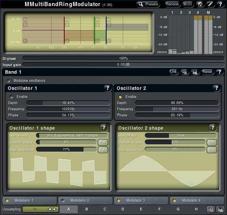Toggle Modulator 4 on/off indicator
This screenshot has height=215, width=227.
click(x=174, y=200)
